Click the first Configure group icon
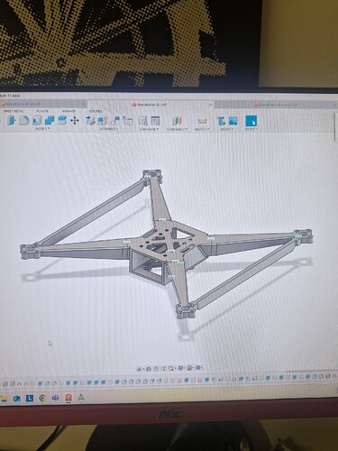Viewport: 338px width, 451px height. [142, 121]
